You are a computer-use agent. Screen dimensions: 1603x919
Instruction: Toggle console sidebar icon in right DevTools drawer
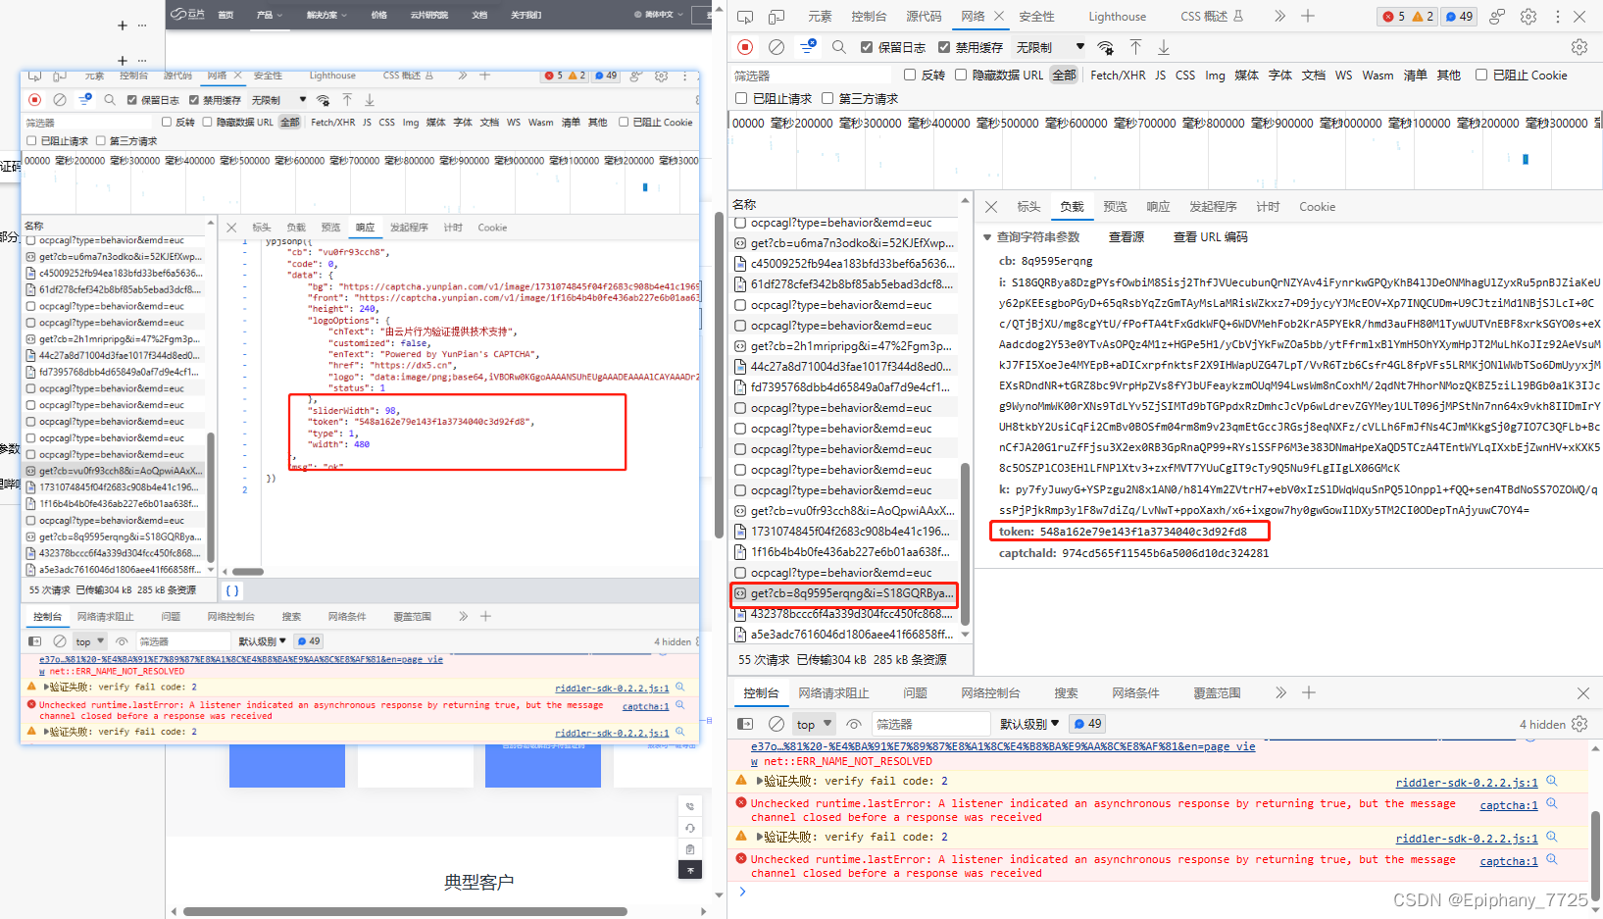(x=745, y=724)
